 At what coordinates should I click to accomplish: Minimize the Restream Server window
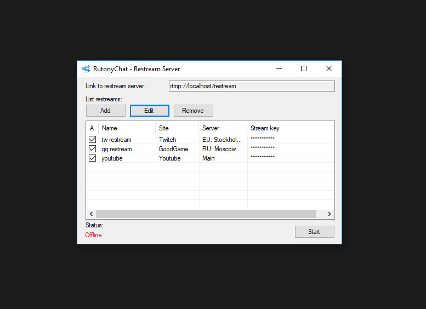279,69
